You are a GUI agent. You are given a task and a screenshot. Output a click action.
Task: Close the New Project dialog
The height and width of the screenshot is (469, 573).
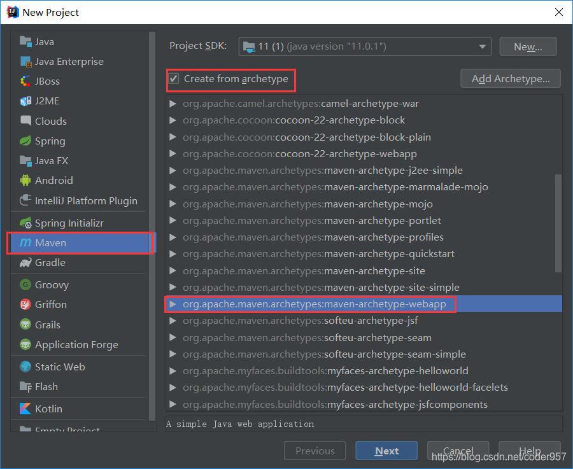559,12
